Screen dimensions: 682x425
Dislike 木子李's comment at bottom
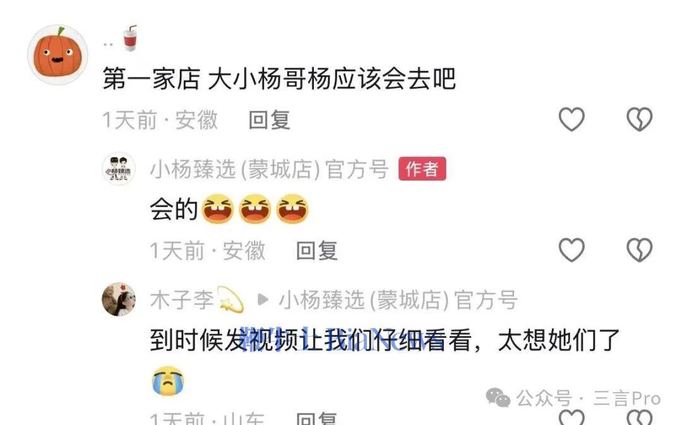point(639,417)
